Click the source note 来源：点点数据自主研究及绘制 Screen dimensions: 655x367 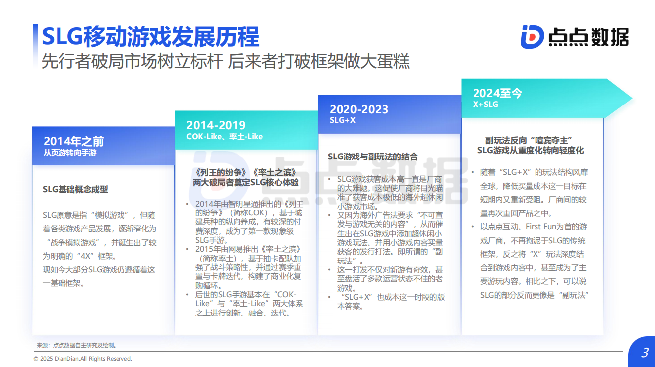click(x=77, y=345)
